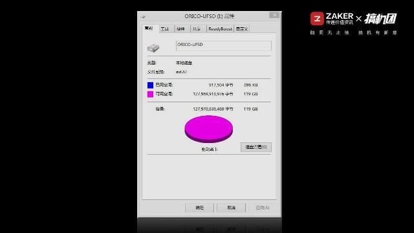This screenshot has width=414, height=233.
Task: Open the 自定义 (Customize) tab
Action: point(242,28)
